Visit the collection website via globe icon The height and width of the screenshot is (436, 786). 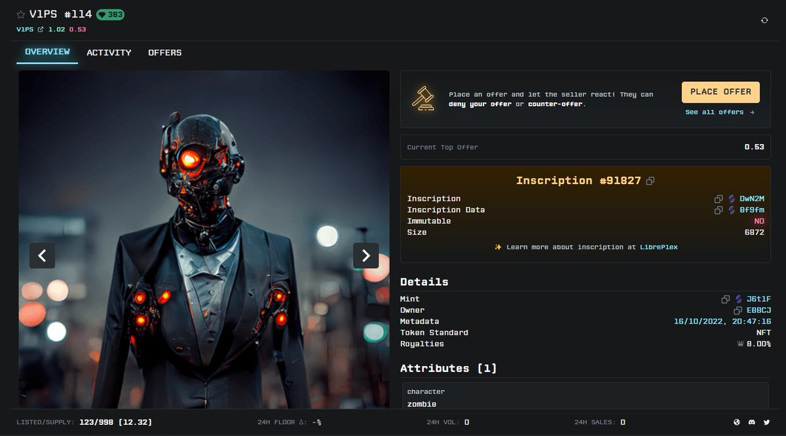click(x=738, y=422)
